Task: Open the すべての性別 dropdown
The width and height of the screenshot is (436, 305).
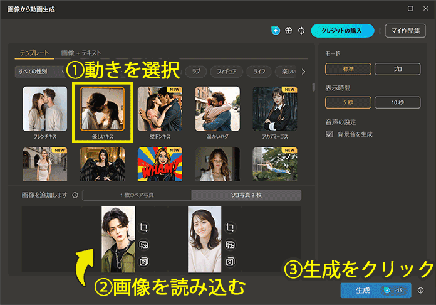Action: [x=40, y=72]
